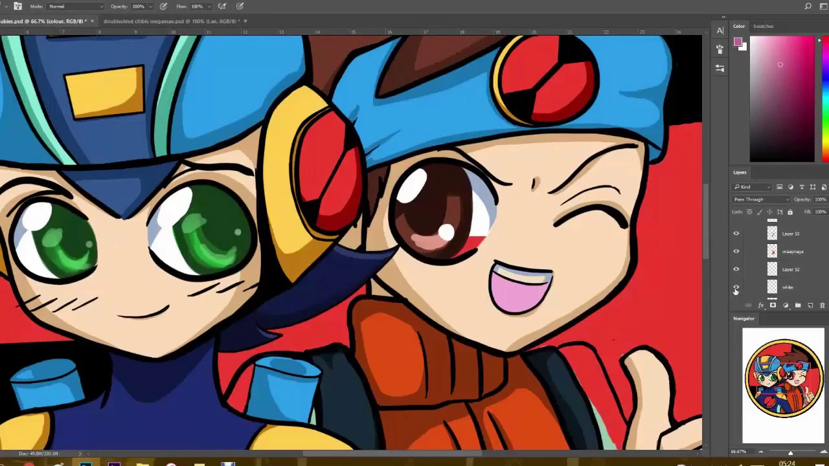
Task: Open the layer filter Kind dropdown
Action: click(752, 187)
